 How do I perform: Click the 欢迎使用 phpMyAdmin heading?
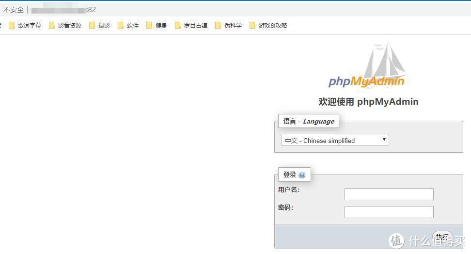pos(368,102)
